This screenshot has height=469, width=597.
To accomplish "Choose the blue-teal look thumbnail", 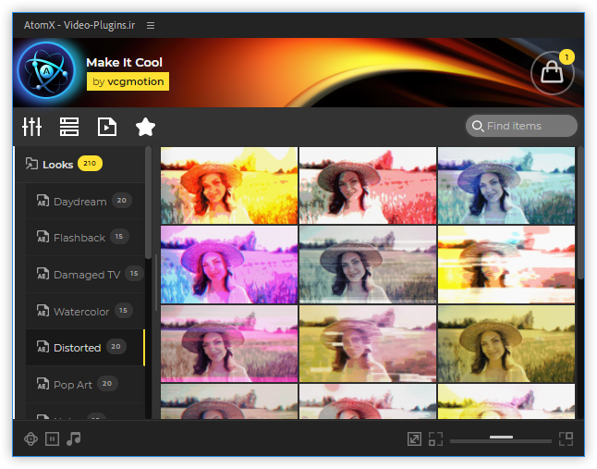I will click(x=506, y=186).
